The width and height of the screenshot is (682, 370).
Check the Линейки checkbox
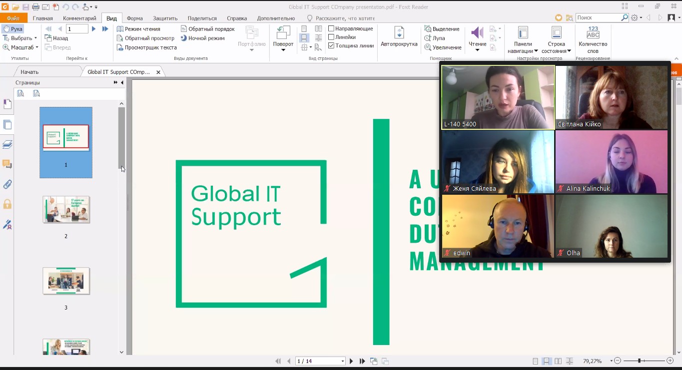(x=331, y=37)
